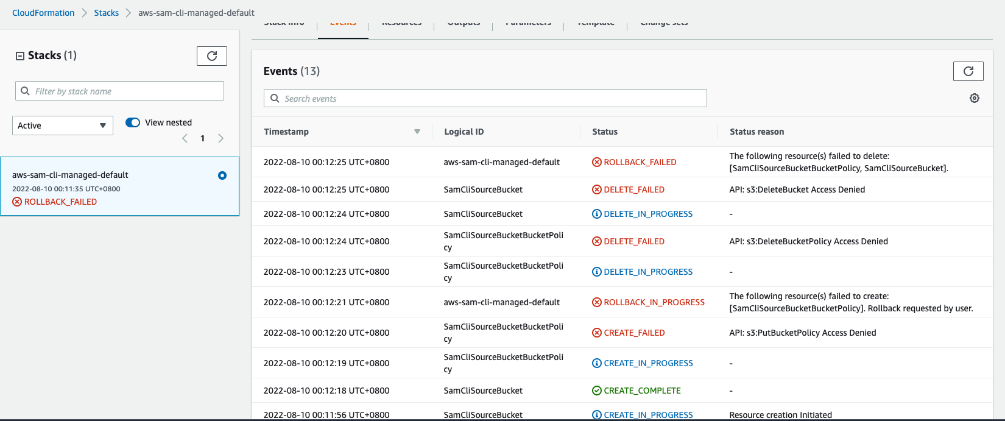
Task: Open the Active stack status filter dropdown
Action: click(63, 126)
